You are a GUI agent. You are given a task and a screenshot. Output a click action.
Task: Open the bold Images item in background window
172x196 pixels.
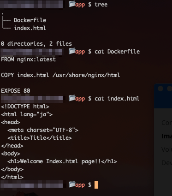tap(166, 136)
